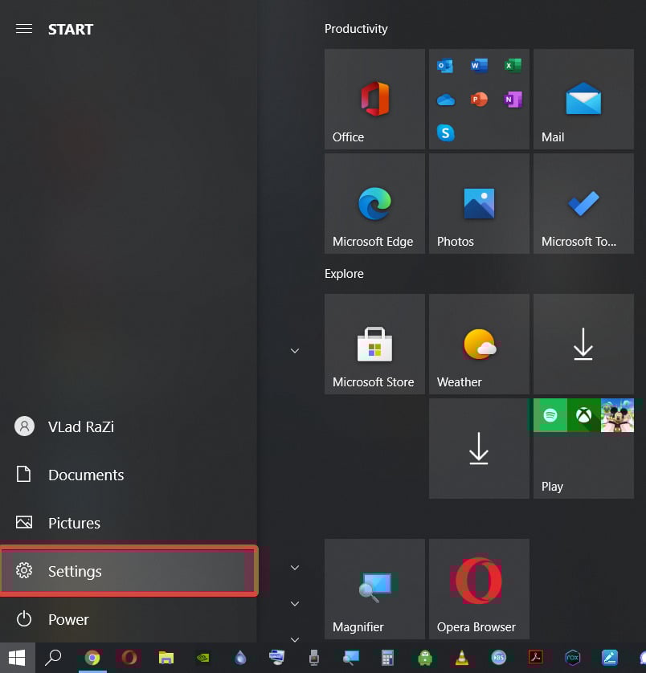Open the VLad RaZi user account menu
The width and height of the screenshot is (646, 673).
[x=129, y=426]
